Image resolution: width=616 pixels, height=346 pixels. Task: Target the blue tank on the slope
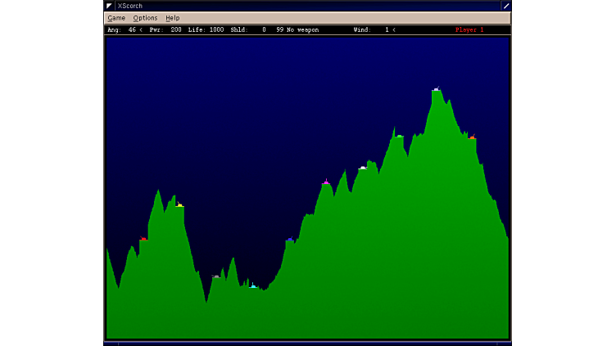coord(290,239)
